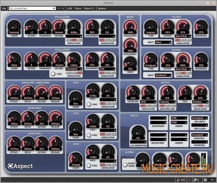The width and height of the screenshot is (217, 183).
Task: Open Multiplier1 first source dropdown
Action: pos(158,118)
